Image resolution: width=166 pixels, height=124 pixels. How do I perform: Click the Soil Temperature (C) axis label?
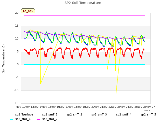pyautogui.click(x=3, y=59)
